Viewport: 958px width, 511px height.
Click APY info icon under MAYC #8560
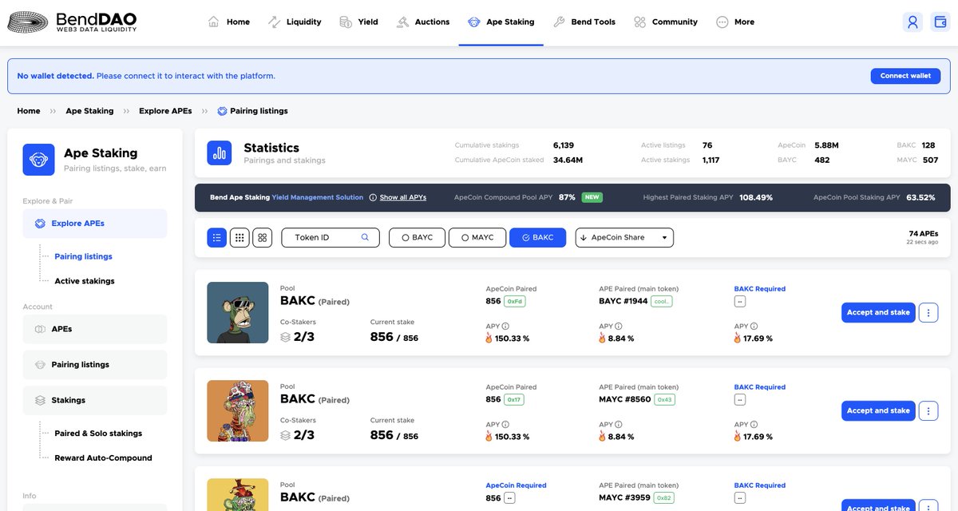618,424
